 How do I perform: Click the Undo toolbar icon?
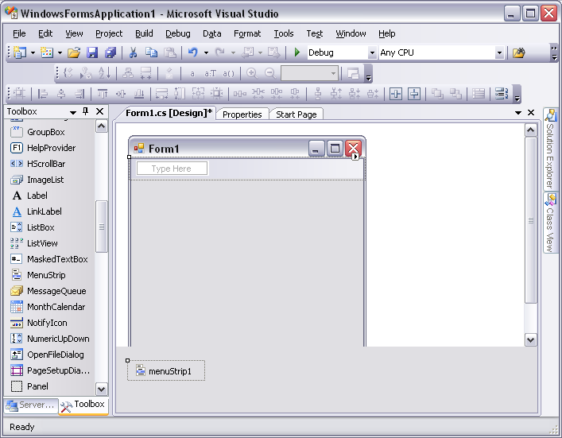click(x=192, y=52)
